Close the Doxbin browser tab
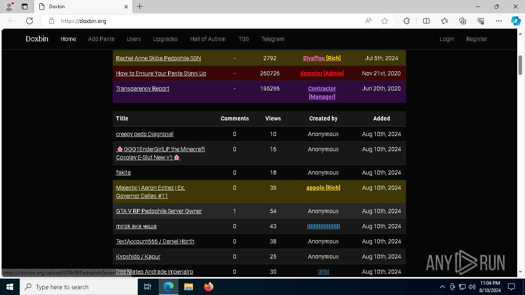The height and width of the screenshot is (295, 525). click(126, 7)
